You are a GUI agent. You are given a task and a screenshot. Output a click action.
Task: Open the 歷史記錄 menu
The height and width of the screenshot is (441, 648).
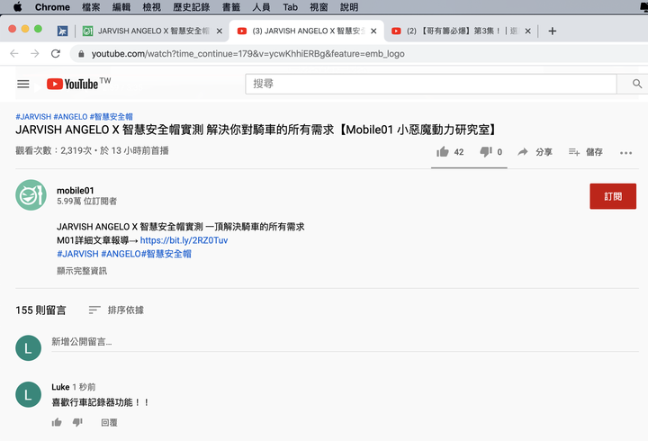point(192,7)
